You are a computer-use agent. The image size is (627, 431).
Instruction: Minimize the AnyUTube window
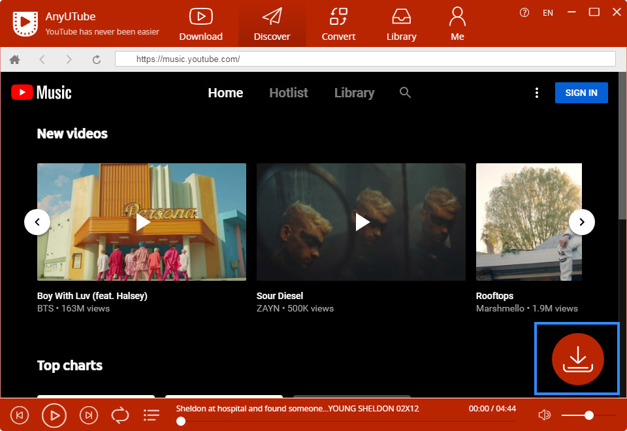(x=572, y=12)
